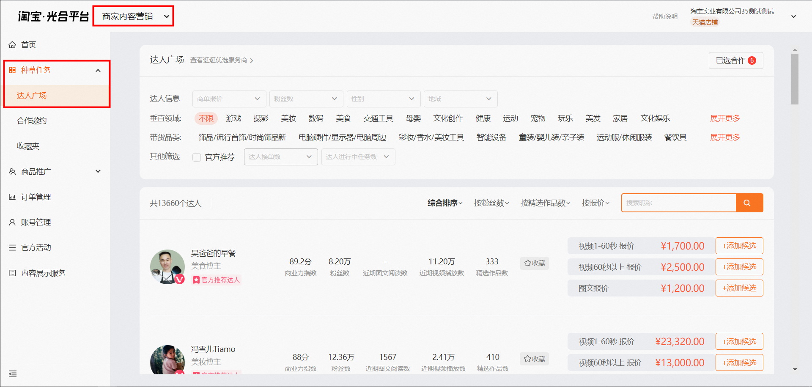This screenshot has height=387, width=812.
Task: Add 吴爸爸的早餐 ¥1,700.00 video to candidates
Action: click(739, 246)
